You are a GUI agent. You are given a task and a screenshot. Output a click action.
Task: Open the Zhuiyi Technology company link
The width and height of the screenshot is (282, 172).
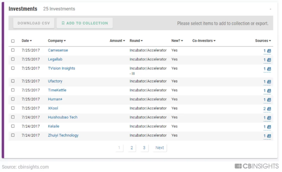click(x=63, y=135)
